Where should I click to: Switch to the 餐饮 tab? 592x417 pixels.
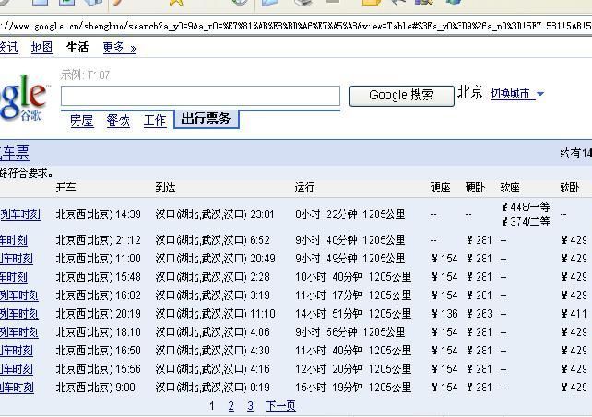coord(118,121)
